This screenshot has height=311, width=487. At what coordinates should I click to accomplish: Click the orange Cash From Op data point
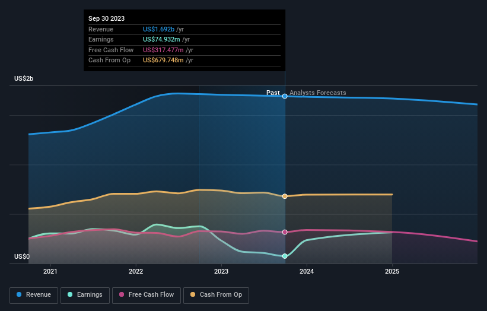tap(285, 196)
